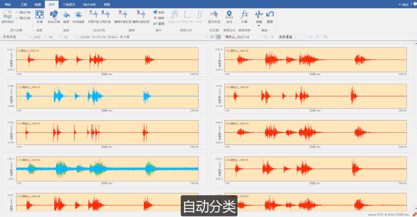417x217 pixels.
Task: Click waveform plot (18) 锡铁山_2402-05
Action: 315,169
